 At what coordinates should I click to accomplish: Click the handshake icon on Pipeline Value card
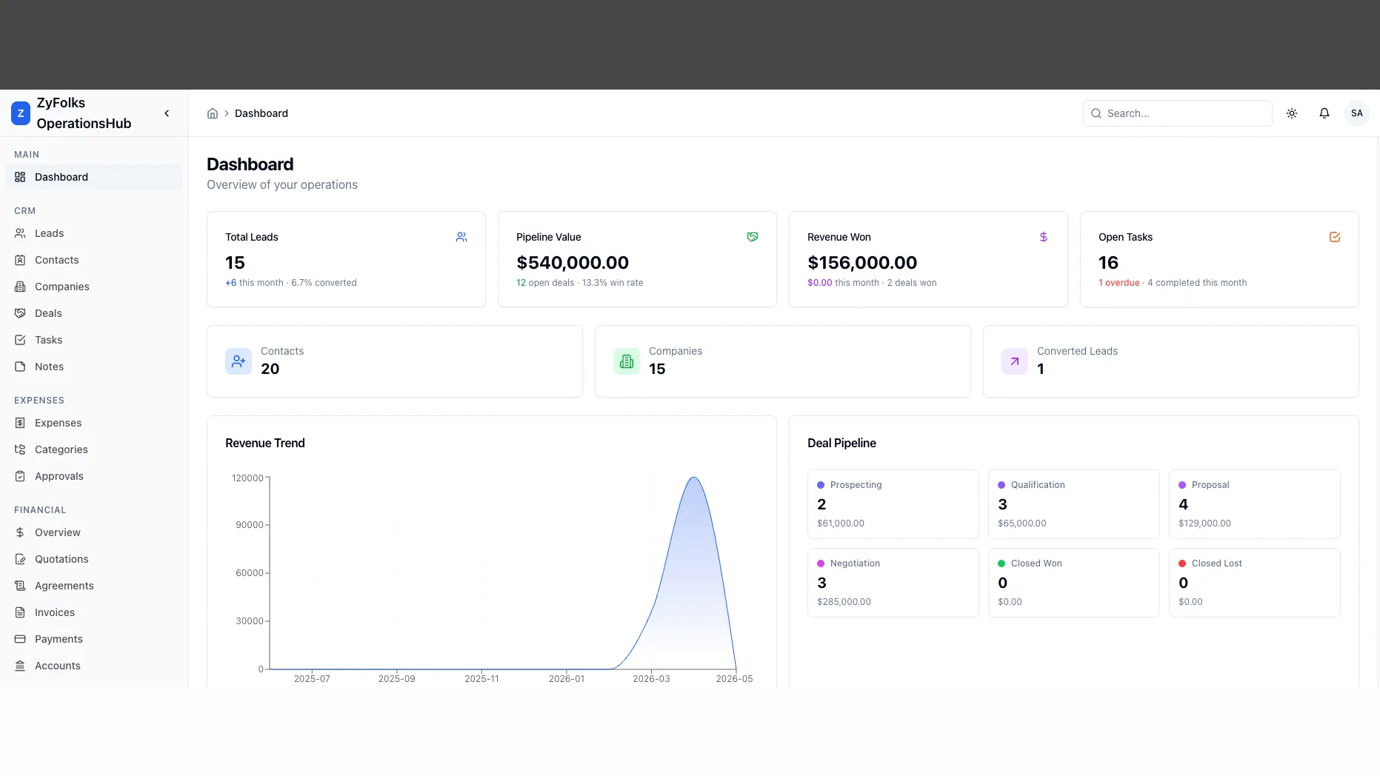coord(753,237)
